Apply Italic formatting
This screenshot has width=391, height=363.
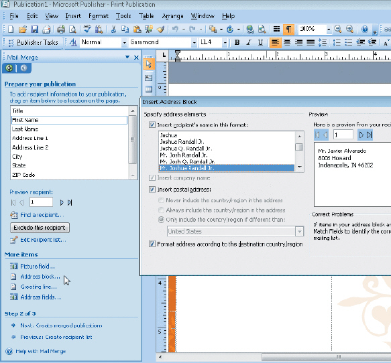point(249,43)
